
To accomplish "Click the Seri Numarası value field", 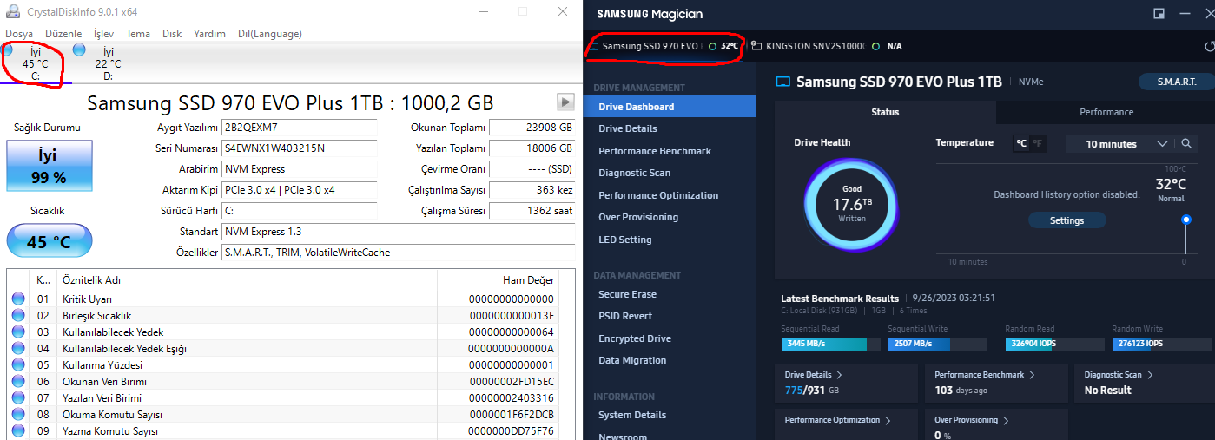I will coord(300,148).
